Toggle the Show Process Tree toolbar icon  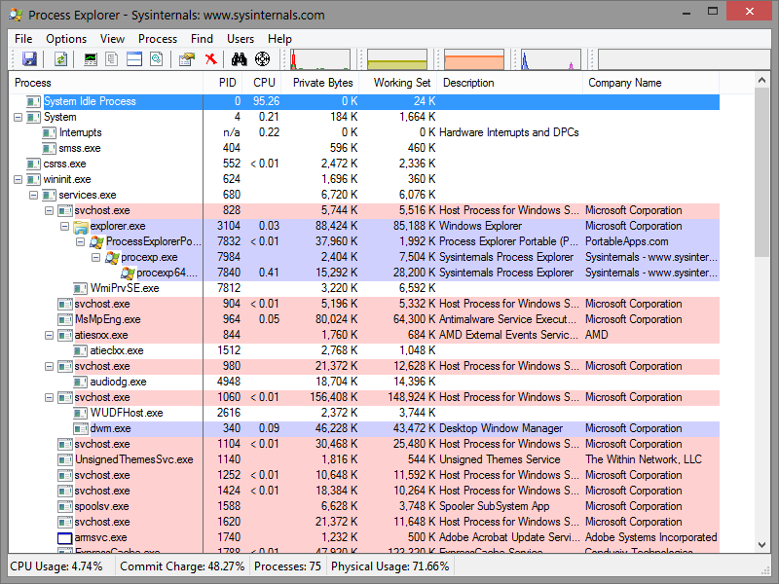coord(112,60)
